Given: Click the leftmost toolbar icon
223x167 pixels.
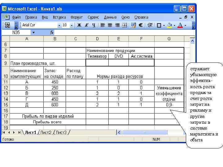Looking at the screenshot, I should click(x=7, y=25).
